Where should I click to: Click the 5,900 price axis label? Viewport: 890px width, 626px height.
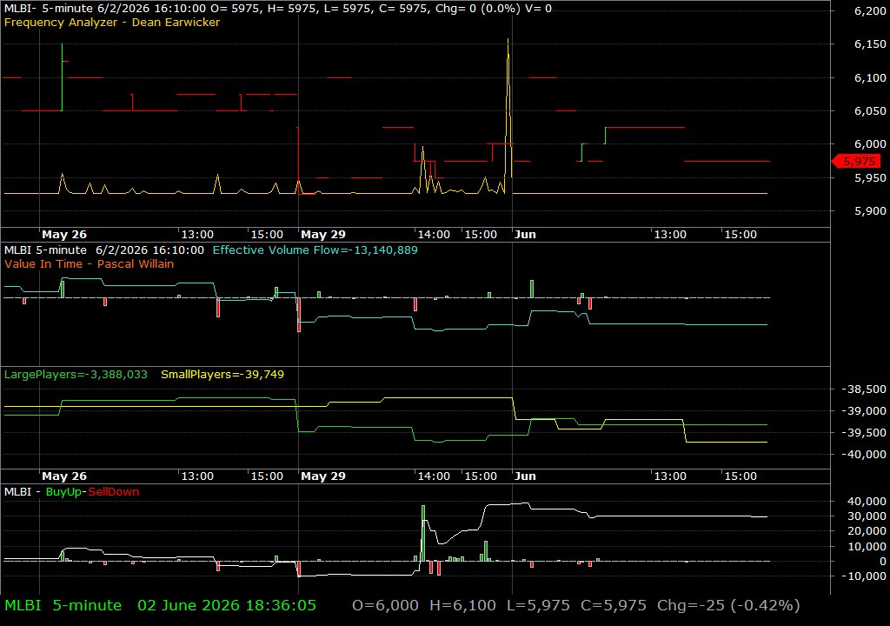click(870, 210)
